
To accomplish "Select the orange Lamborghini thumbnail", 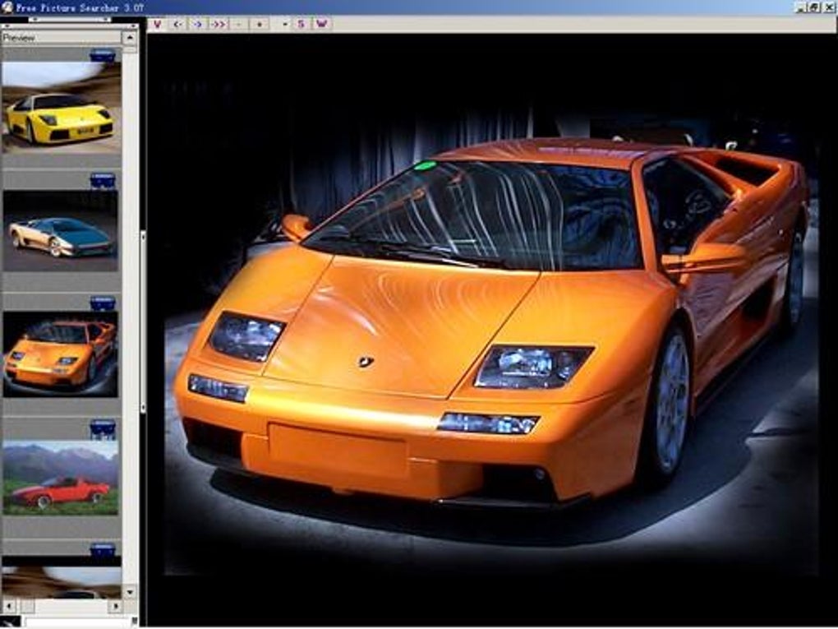I will pyautogui.click(x=61, y=355).
